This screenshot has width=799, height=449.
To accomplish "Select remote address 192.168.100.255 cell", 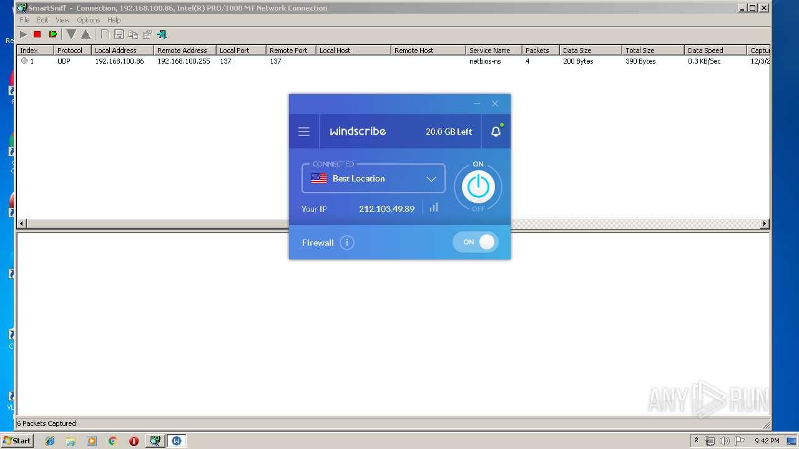I will tap(184, 61).
